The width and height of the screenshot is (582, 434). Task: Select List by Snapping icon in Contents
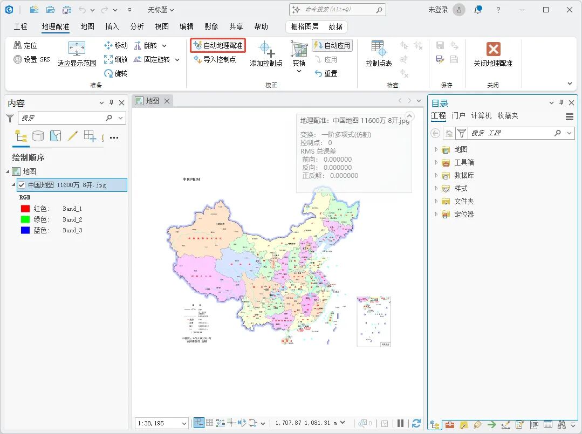90,136
